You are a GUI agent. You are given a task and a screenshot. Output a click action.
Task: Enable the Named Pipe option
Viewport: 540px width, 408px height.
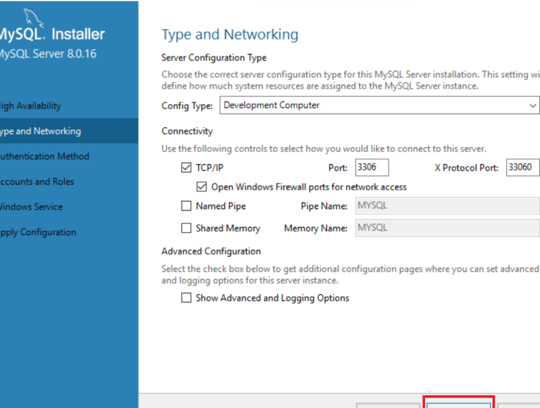(x=186, y=205)
